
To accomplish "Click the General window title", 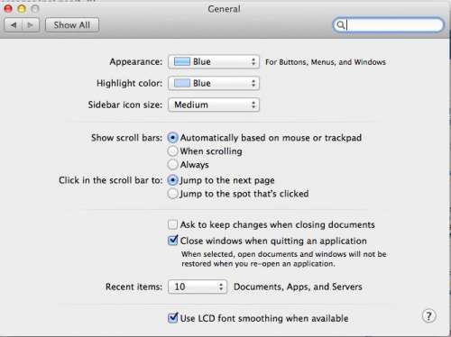I will coord(224,9).
